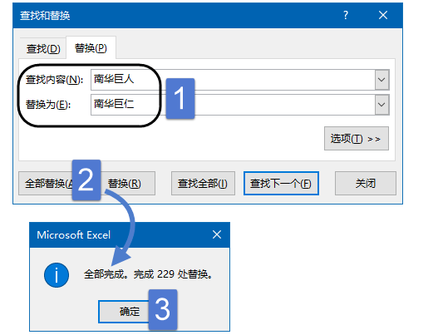Click the help question mark icon

pos(346,15)
